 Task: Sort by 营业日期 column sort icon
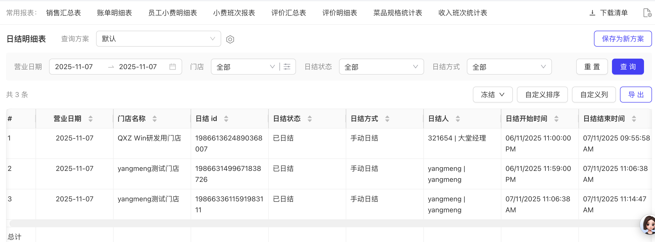tap(91, 119)
